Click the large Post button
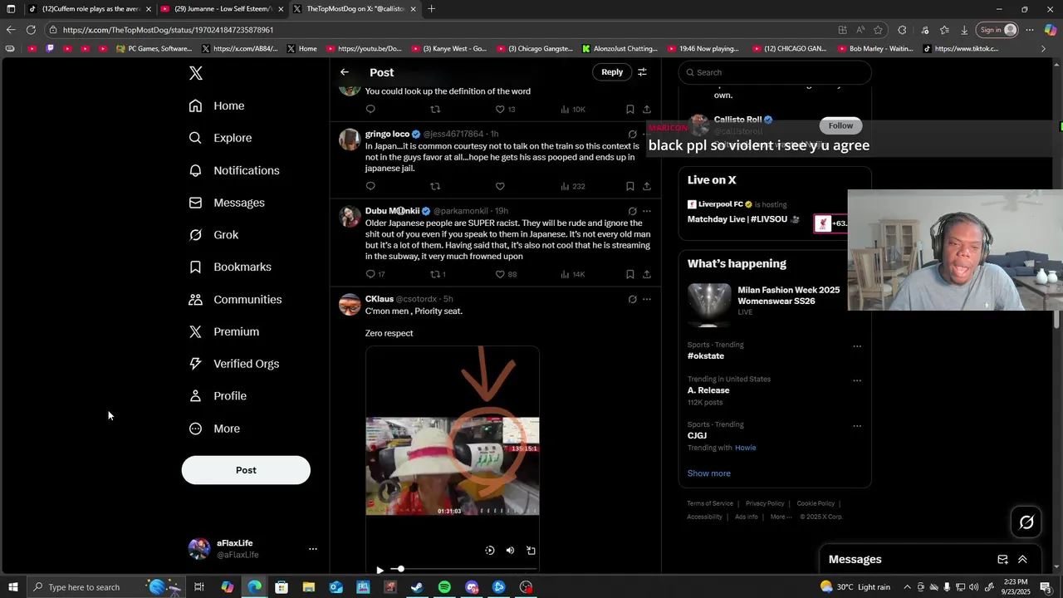 point(246,470)
